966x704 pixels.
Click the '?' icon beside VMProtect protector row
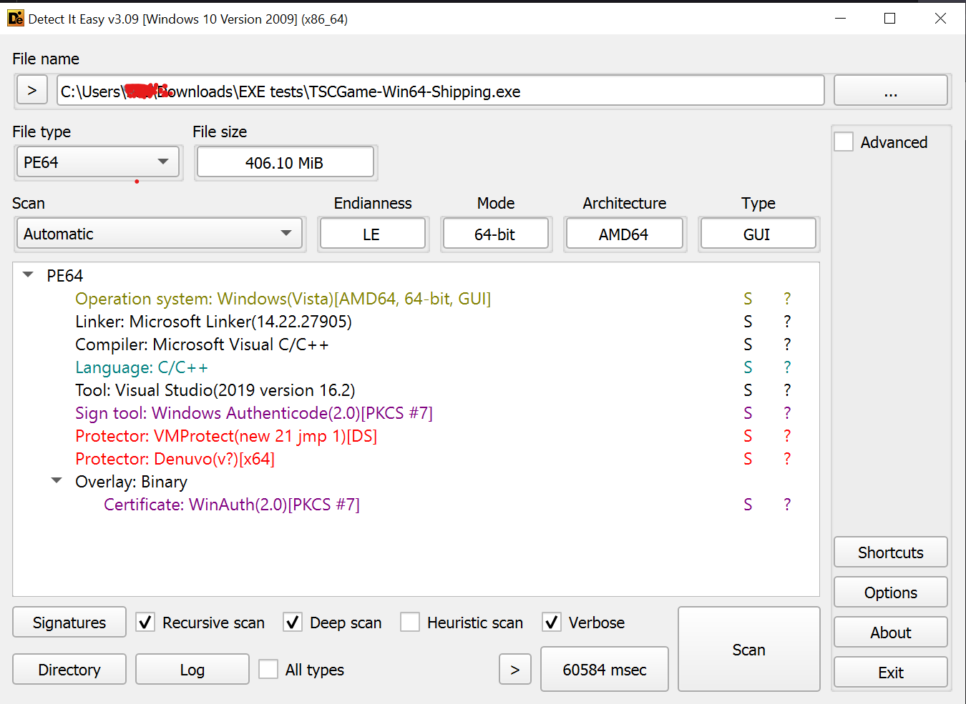787,436
